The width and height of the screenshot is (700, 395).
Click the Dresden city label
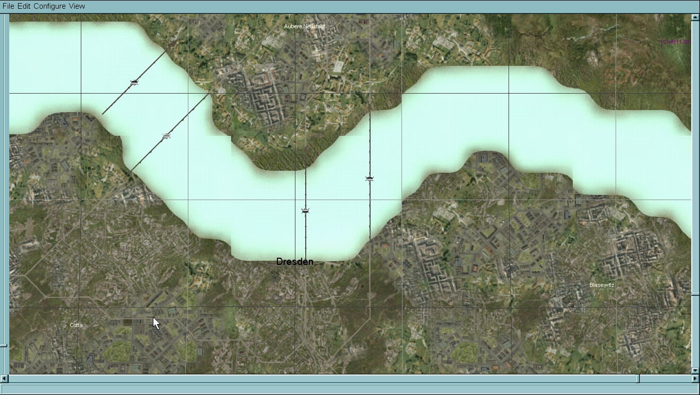pyautogui.click(x=295, y=262)
